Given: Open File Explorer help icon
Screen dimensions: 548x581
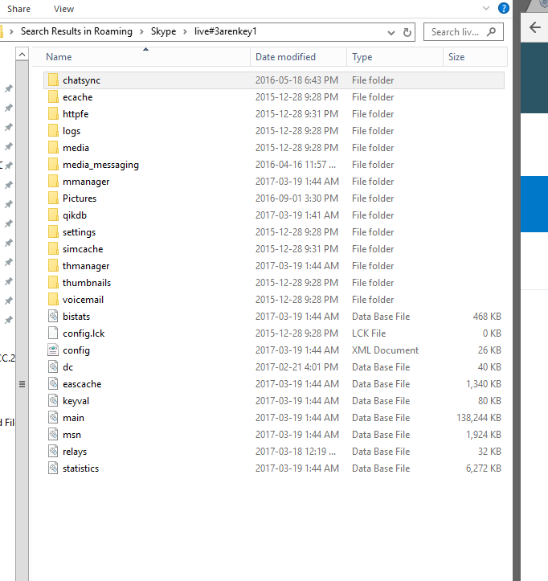Looking at the screenshot, I should pos(504,8).
